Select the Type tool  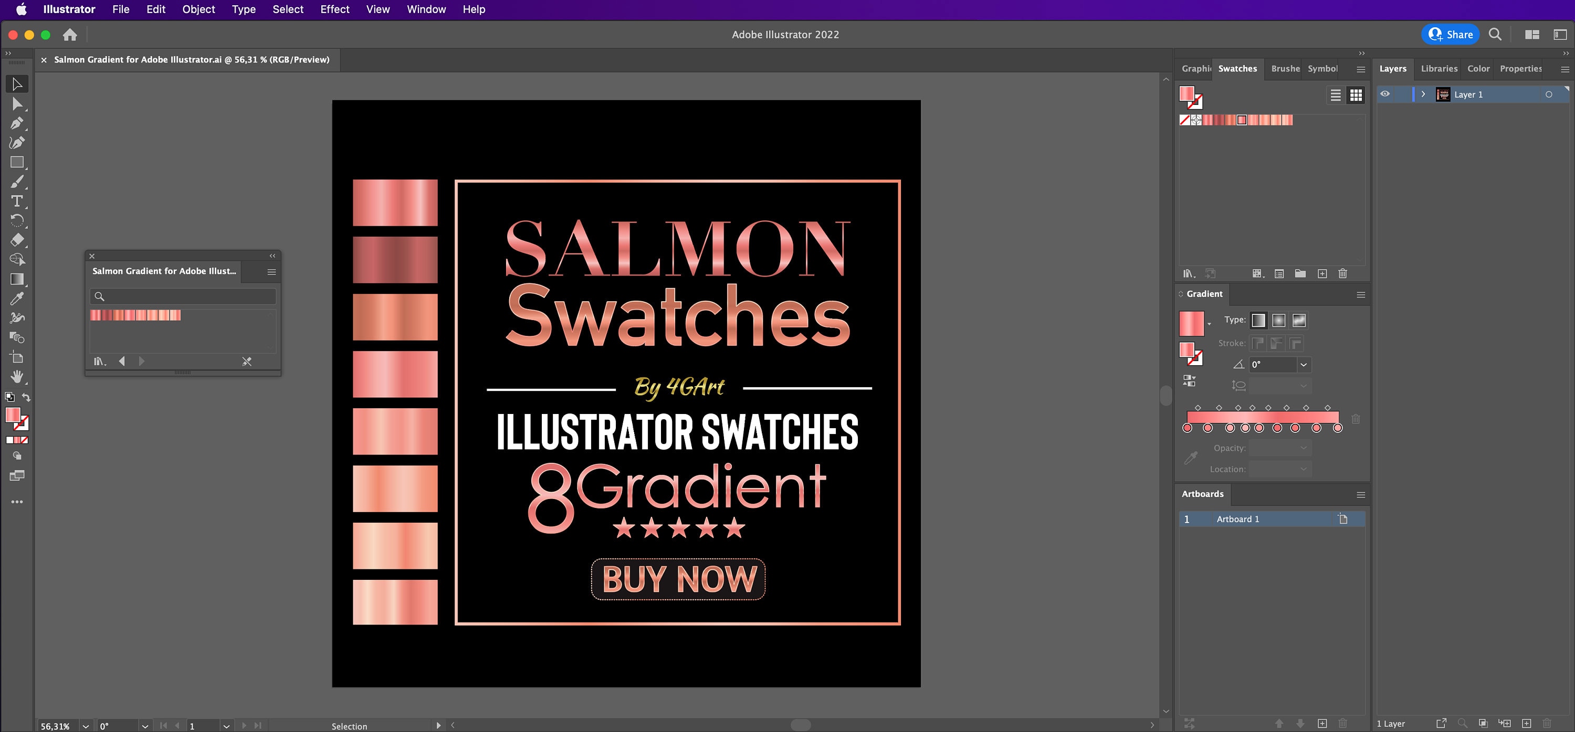[17, 200]
